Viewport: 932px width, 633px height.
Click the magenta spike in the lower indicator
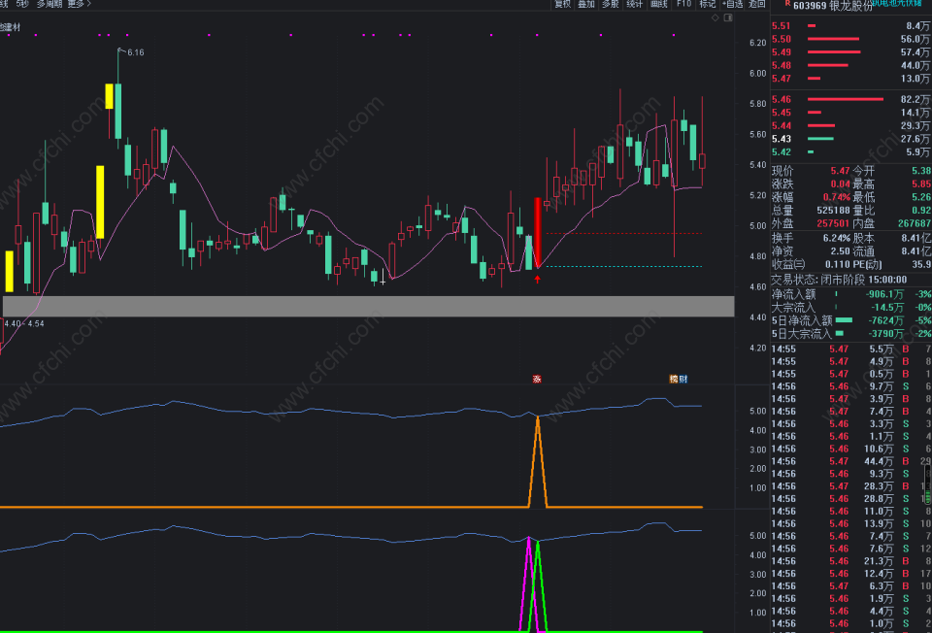528,583
